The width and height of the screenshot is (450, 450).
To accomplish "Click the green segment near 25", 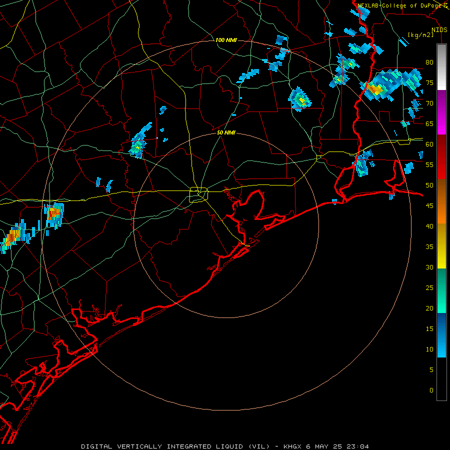I will [x=441, y=290].
